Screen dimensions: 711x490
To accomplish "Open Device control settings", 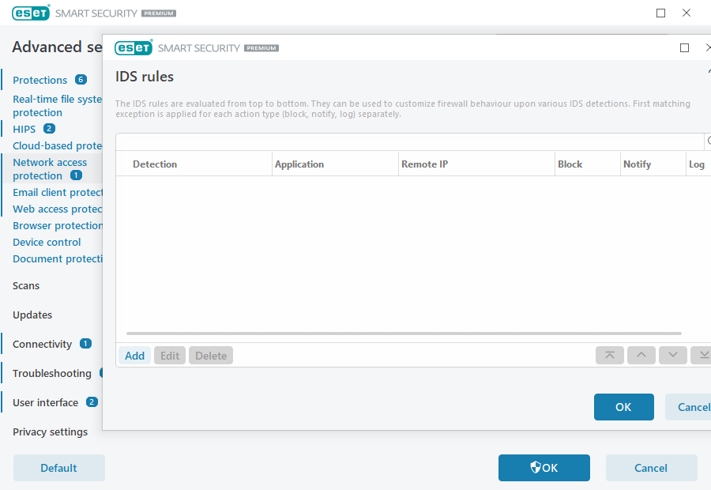I will pyautogui.click(x=47, y=243).
